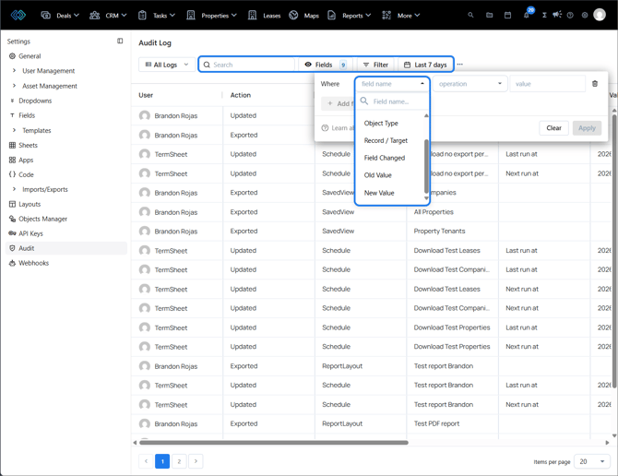Click the Clear filter button

[x=553, y=127]
